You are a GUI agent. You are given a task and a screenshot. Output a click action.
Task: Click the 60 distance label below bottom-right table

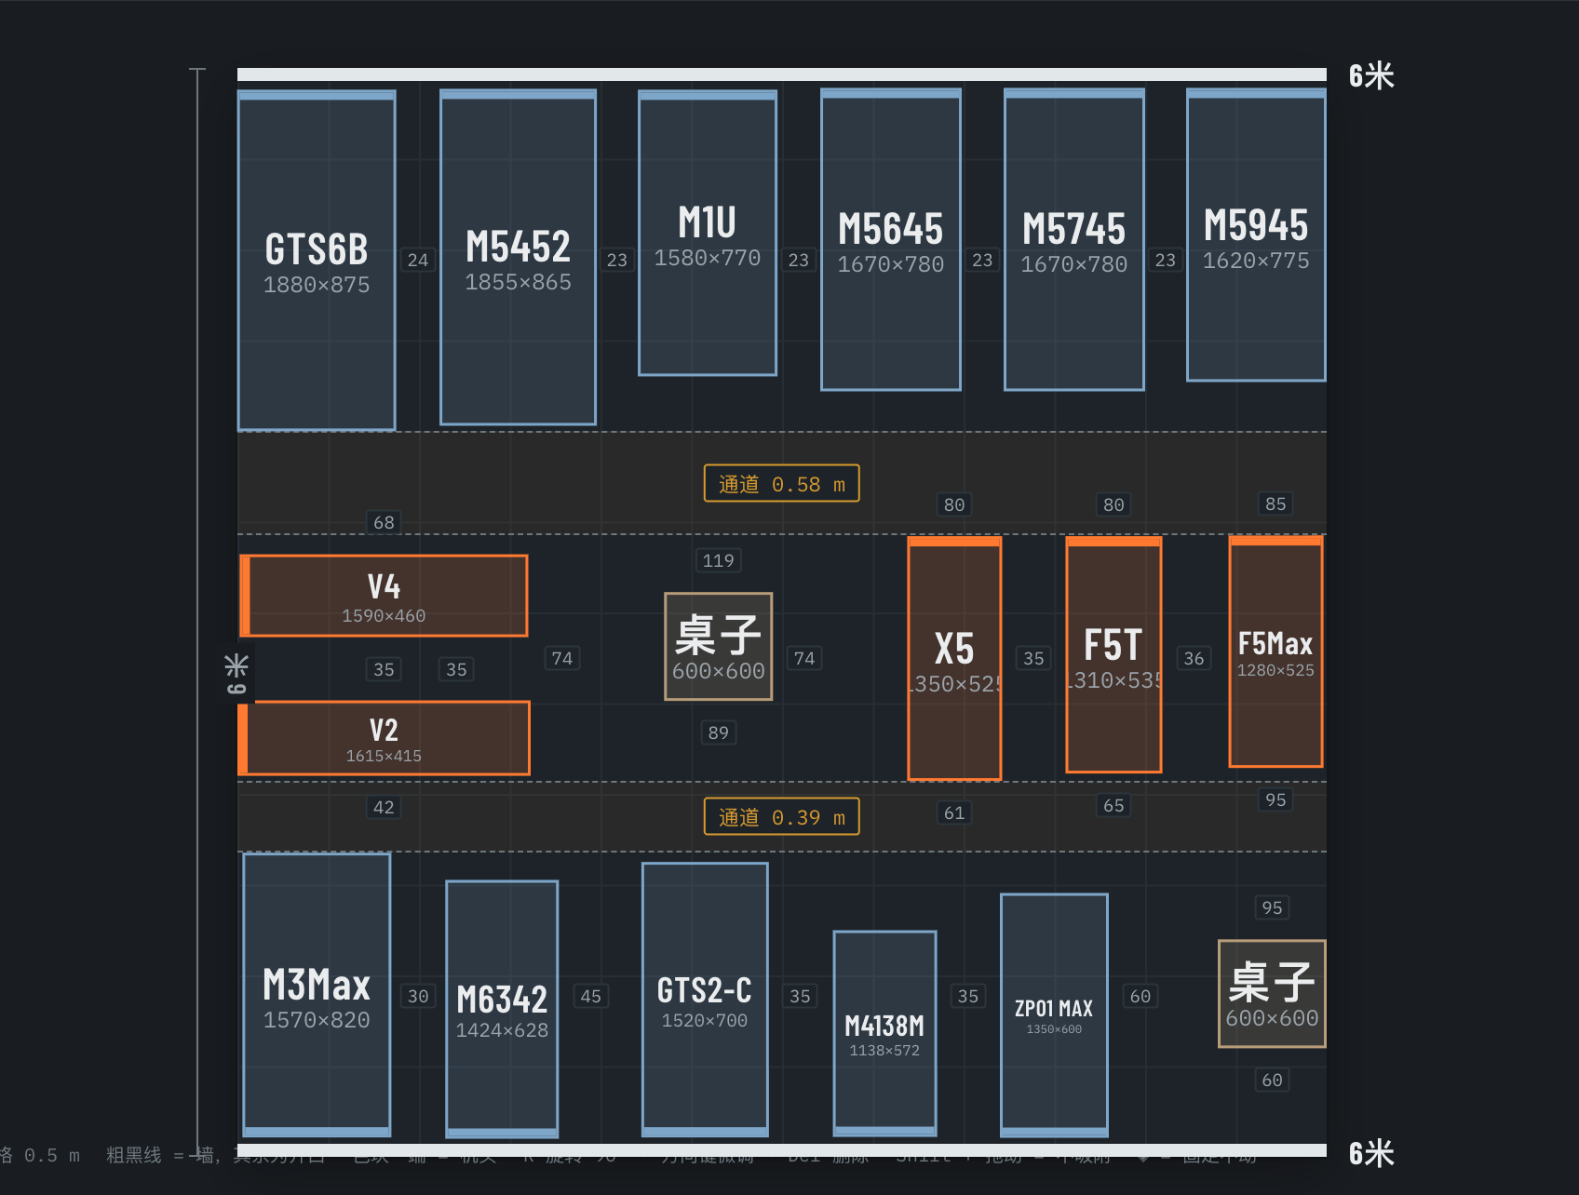coord(1272,1080)
